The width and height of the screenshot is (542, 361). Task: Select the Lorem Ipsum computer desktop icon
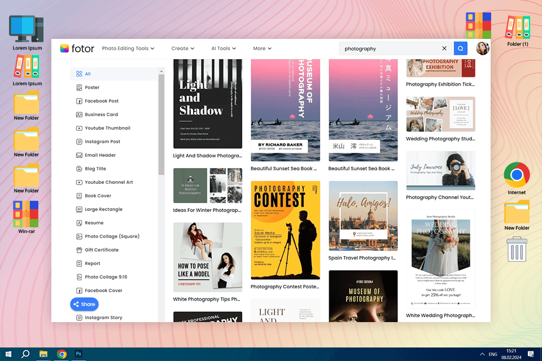[x=27, y=33]
